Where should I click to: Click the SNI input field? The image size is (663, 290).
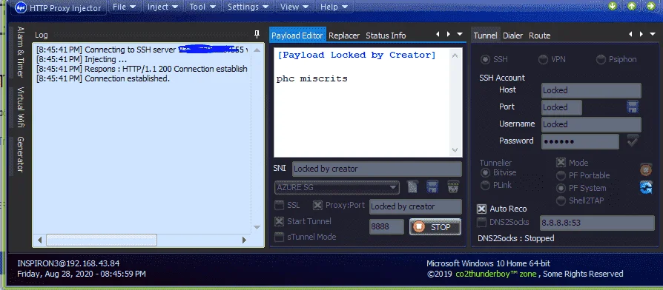pyautogui.click(x=377, y=169)
